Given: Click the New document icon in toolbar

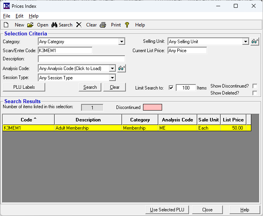Looking at the screenshot, I should 6,25.
